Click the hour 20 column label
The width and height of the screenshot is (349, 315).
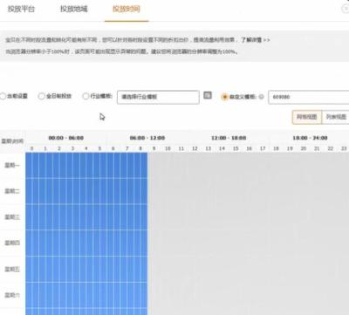[304, 148]
